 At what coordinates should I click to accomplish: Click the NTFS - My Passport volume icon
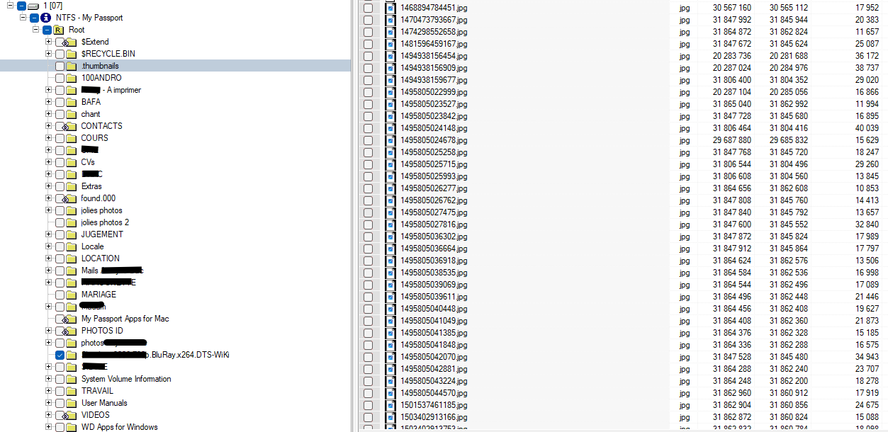[46, 18]
